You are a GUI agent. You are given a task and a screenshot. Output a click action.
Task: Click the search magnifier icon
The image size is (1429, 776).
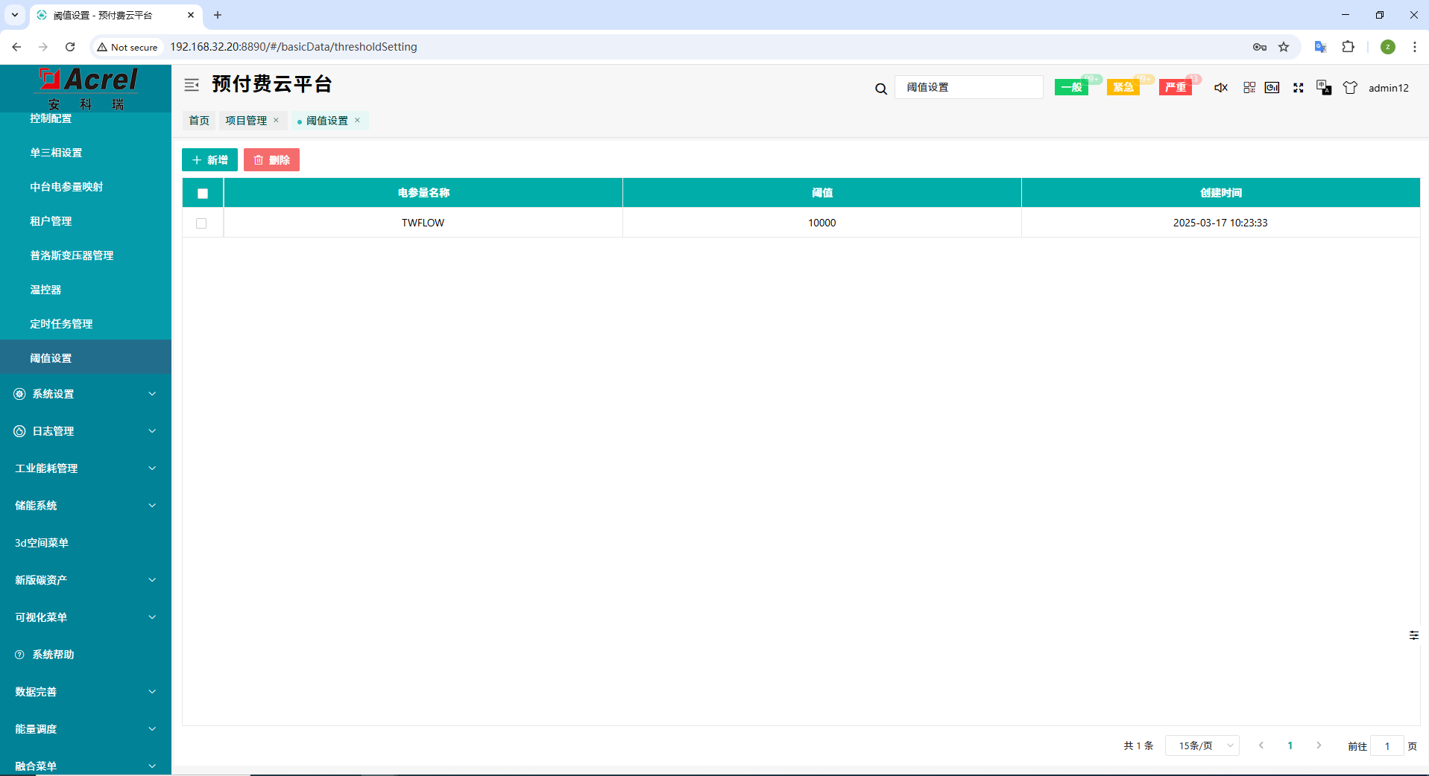coord(881,89)
